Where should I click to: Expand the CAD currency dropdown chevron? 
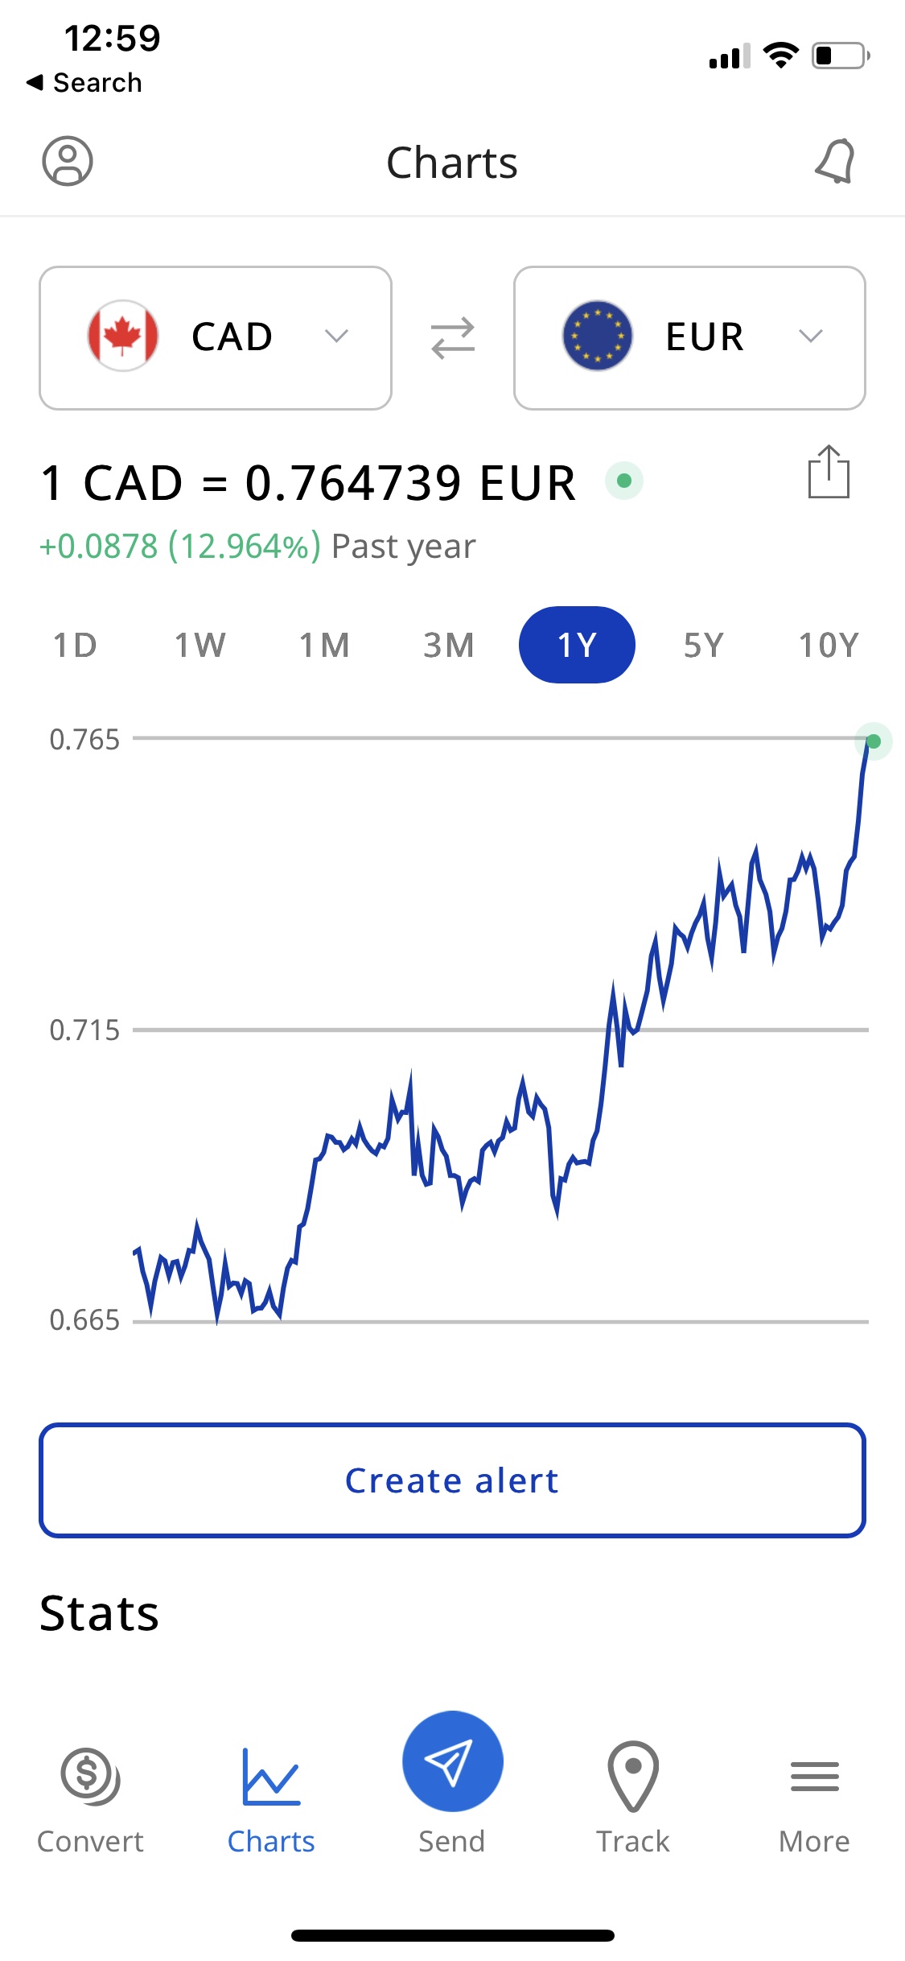[336, 336]
